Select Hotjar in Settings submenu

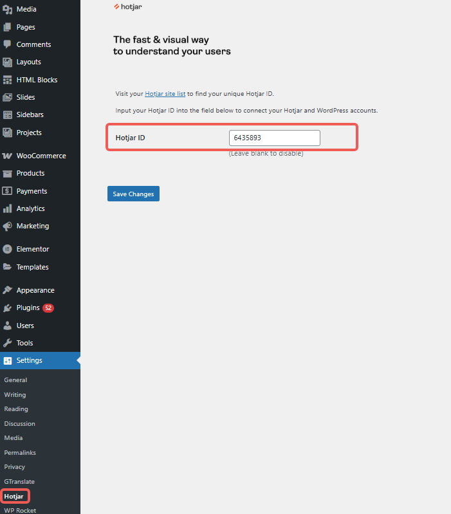point(14,496)
